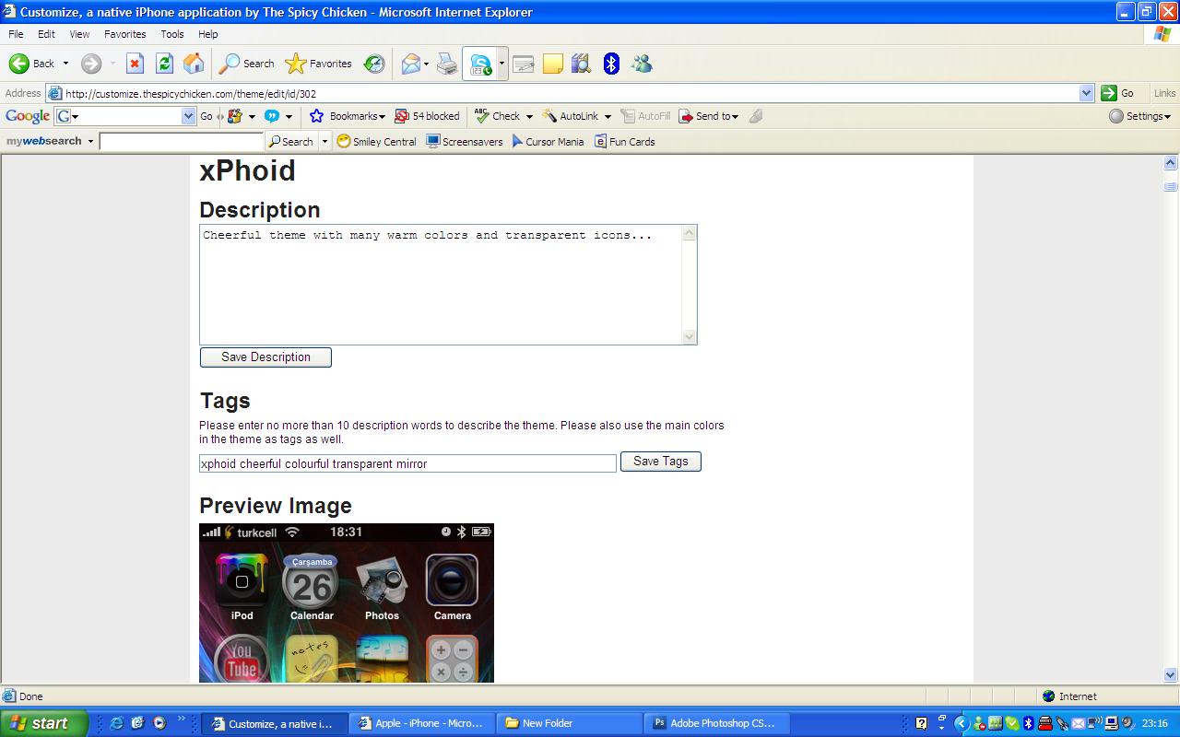Open the File menu
The image size is (1180, 737).
[16, 34]
